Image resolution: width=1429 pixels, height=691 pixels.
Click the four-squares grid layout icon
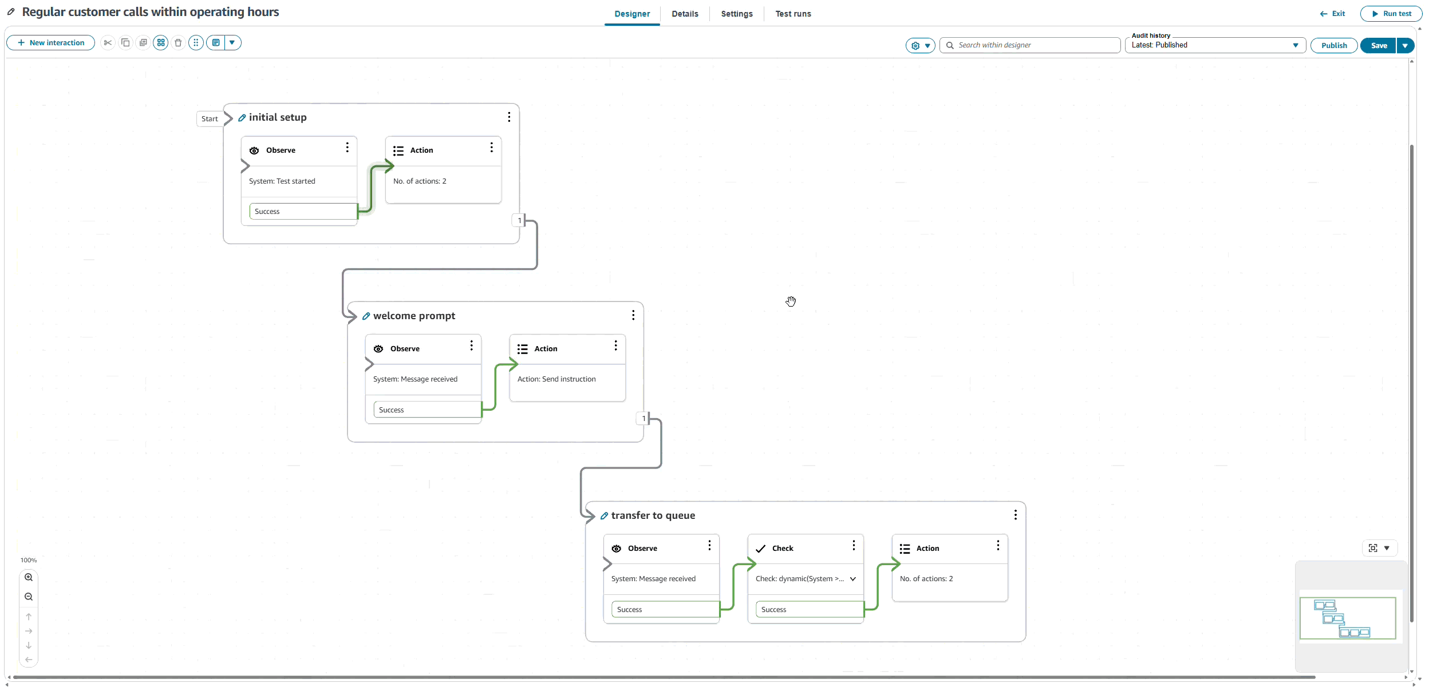[x=161, y=43]
